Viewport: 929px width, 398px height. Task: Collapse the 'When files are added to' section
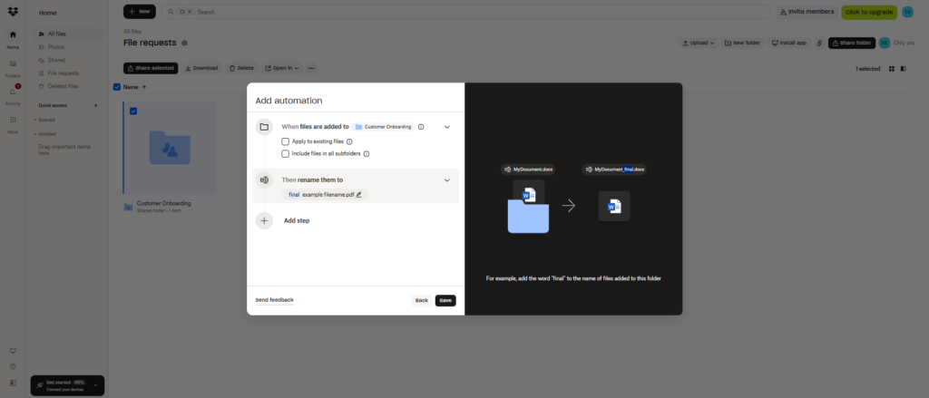pos(446,127)
